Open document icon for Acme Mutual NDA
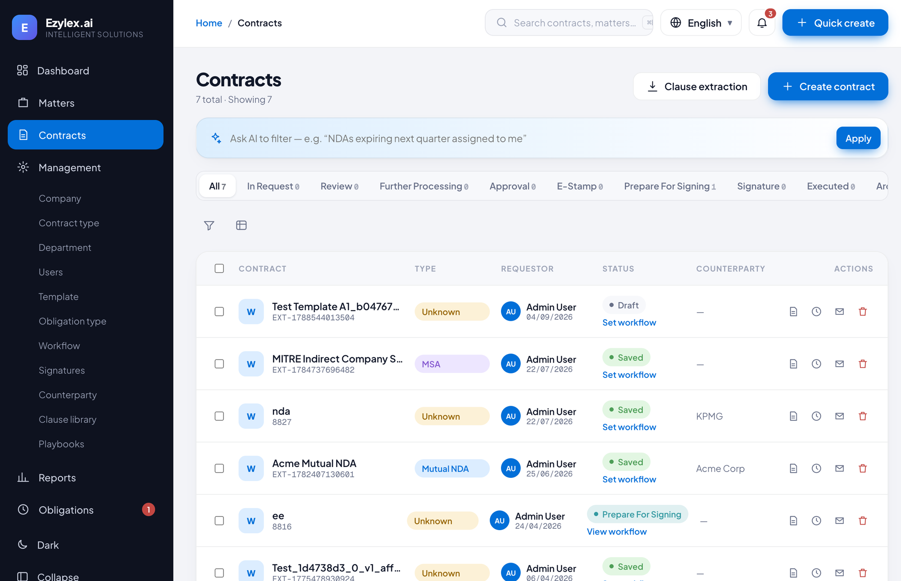Image resolution: width=901 pixels, height=581 pixels. pyautogui.click(x=793, y=468)
